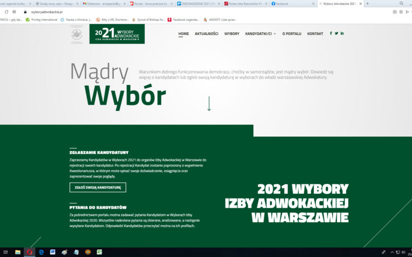Click the large Wybór headline text
412x257 pixels.
click(125, 96)
